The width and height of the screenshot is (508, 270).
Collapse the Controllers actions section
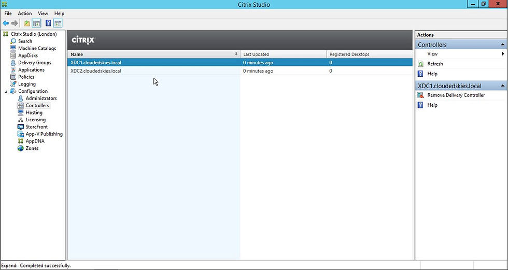click(502, 45)
